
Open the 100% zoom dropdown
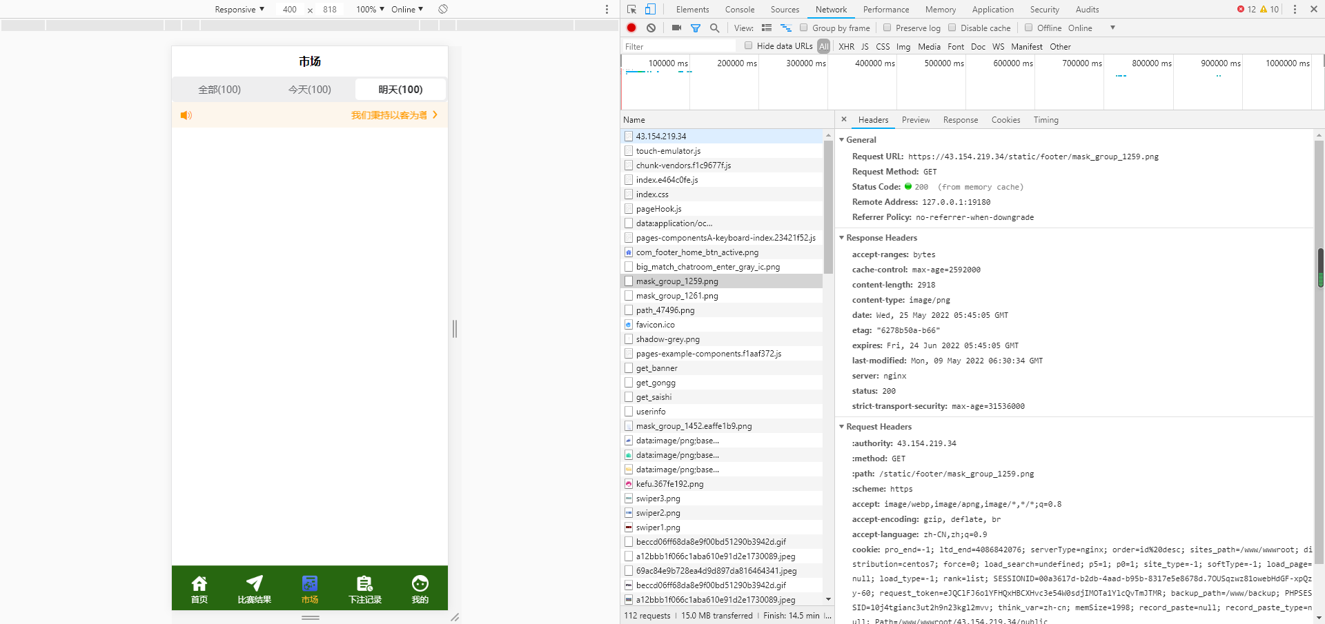[371, 9]
